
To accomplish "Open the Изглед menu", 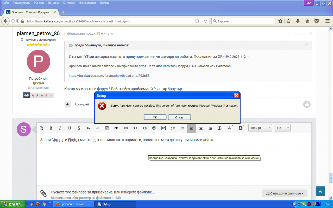I will [x=39, y=3].
